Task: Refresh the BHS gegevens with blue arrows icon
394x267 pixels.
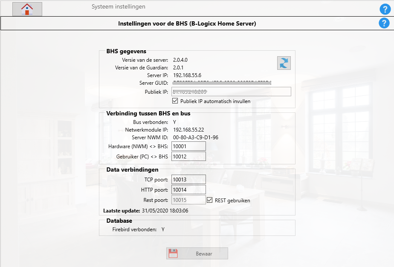Action: [x=284, y=63]
